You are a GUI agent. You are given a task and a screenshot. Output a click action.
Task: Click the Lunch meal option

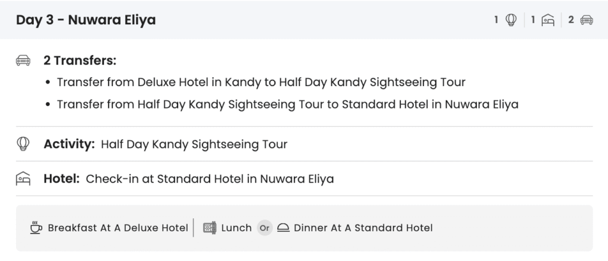click(x=236, y=228)
